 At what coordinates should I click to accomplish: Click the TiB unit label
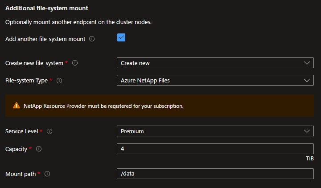tap(310, 159)
